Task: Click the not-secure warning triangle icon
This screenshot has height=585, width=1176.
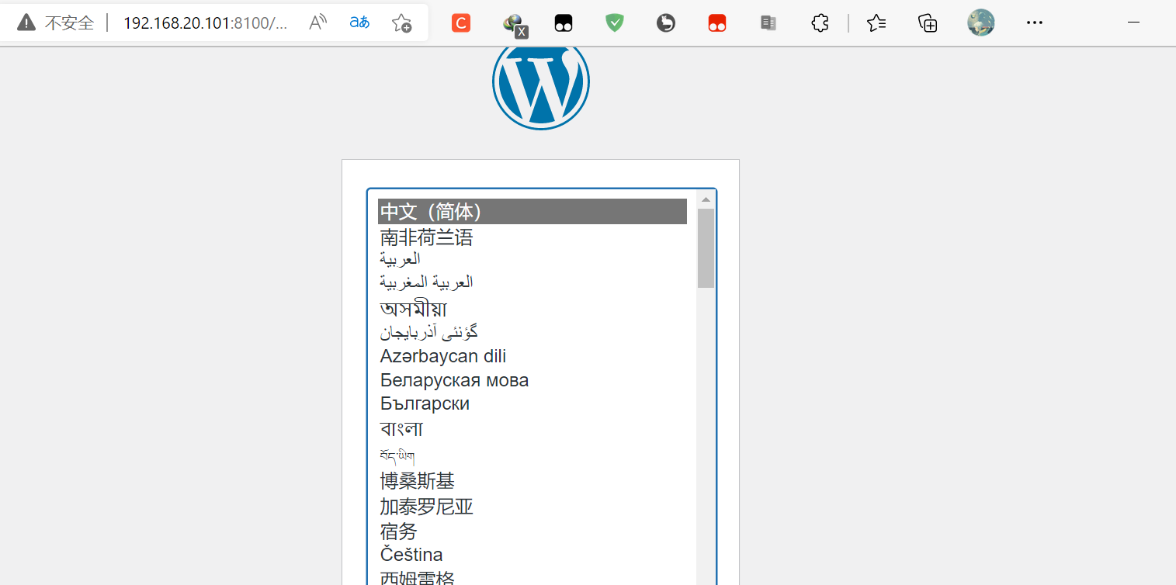Action: 26,22
